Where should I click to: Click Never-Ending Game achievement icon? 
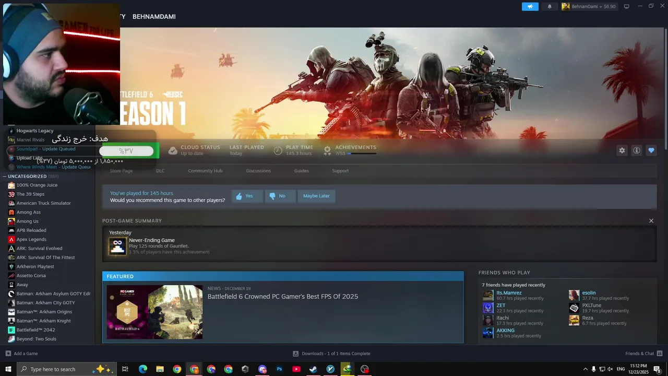pyautogui.click(x=117, y=246)
